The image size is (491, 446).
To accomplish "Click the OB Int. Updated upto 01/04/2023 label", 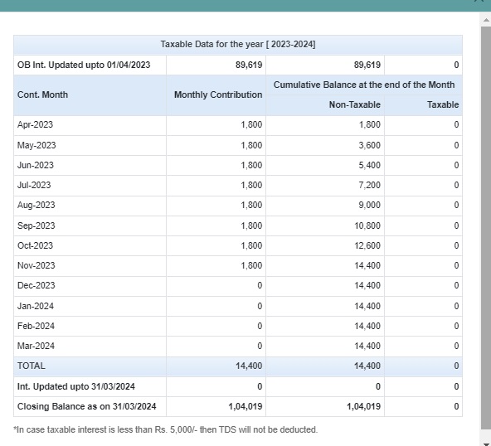I will [x=84, y=65].
